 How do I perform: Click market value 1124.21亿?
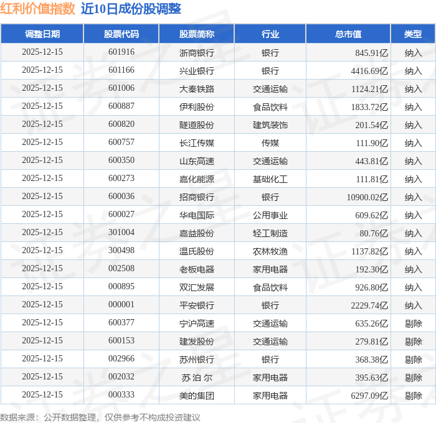tap(369, 88)
